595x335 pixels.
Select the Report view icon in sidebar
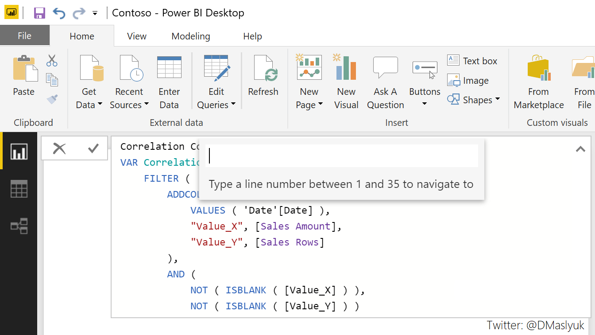[18, 151]
